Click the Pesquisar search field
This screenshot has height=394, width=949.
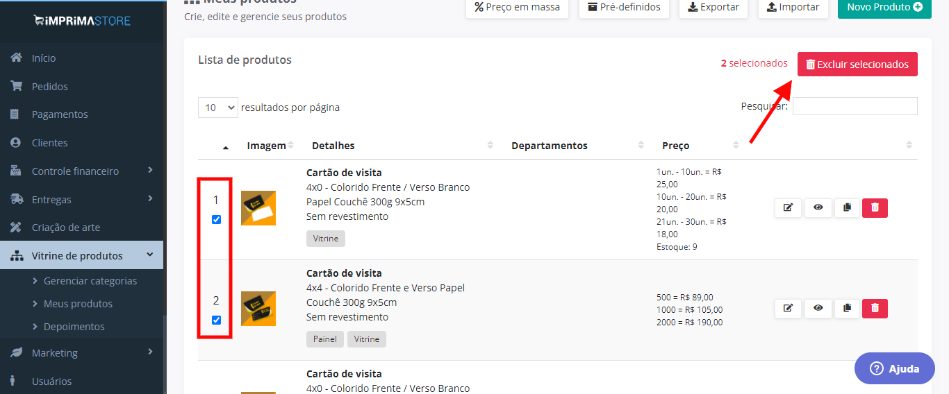(855, 106)
